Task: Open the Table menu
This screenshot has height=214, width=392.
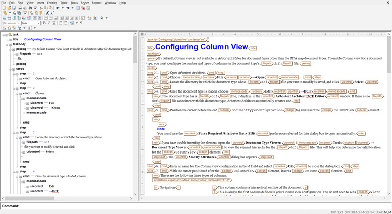Action: 64,3
